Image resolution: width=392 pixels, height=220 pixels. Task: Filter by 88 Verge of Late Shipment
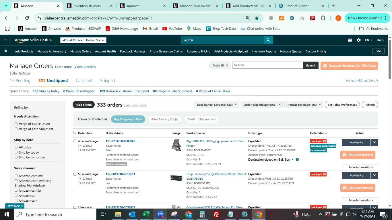click(172, 91)
